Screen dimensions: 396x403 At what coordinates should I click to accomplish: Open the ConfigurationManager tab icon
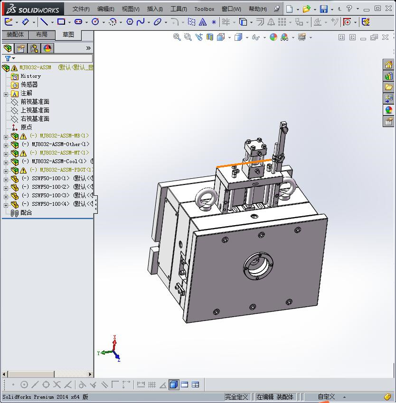pyautogui.click(x=34, y=48)
